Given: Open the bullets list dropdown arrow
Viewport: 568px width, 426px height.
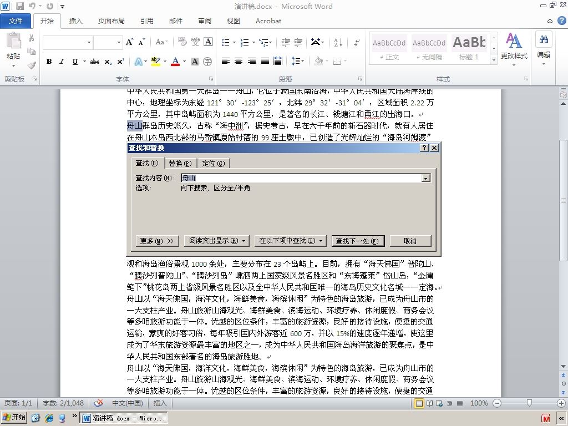Looking at the screenshot, I should click(235, 42).
